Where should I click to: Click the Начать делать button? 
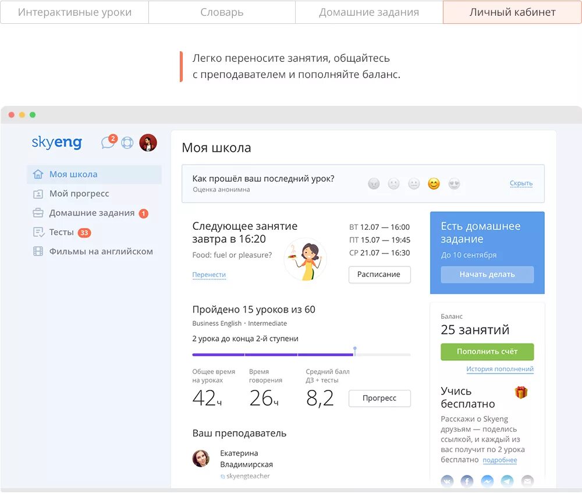(487, 275)
